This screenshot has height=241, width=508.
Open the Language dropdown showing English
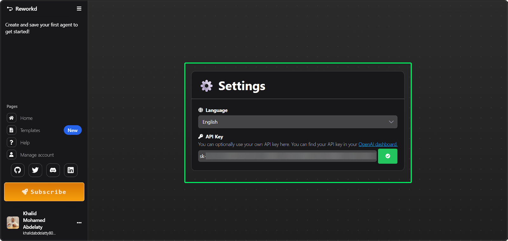point(298,122)
